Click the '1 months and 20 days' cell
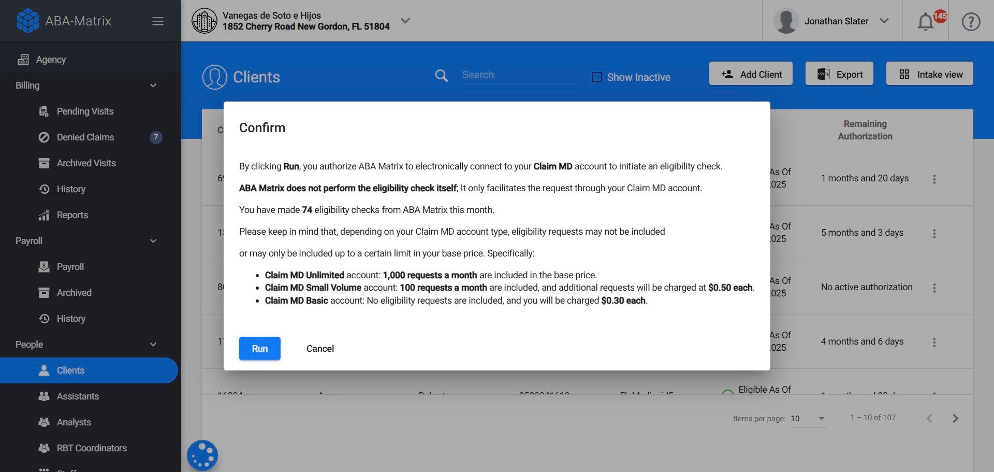994x472 pixels. (865, 178)
